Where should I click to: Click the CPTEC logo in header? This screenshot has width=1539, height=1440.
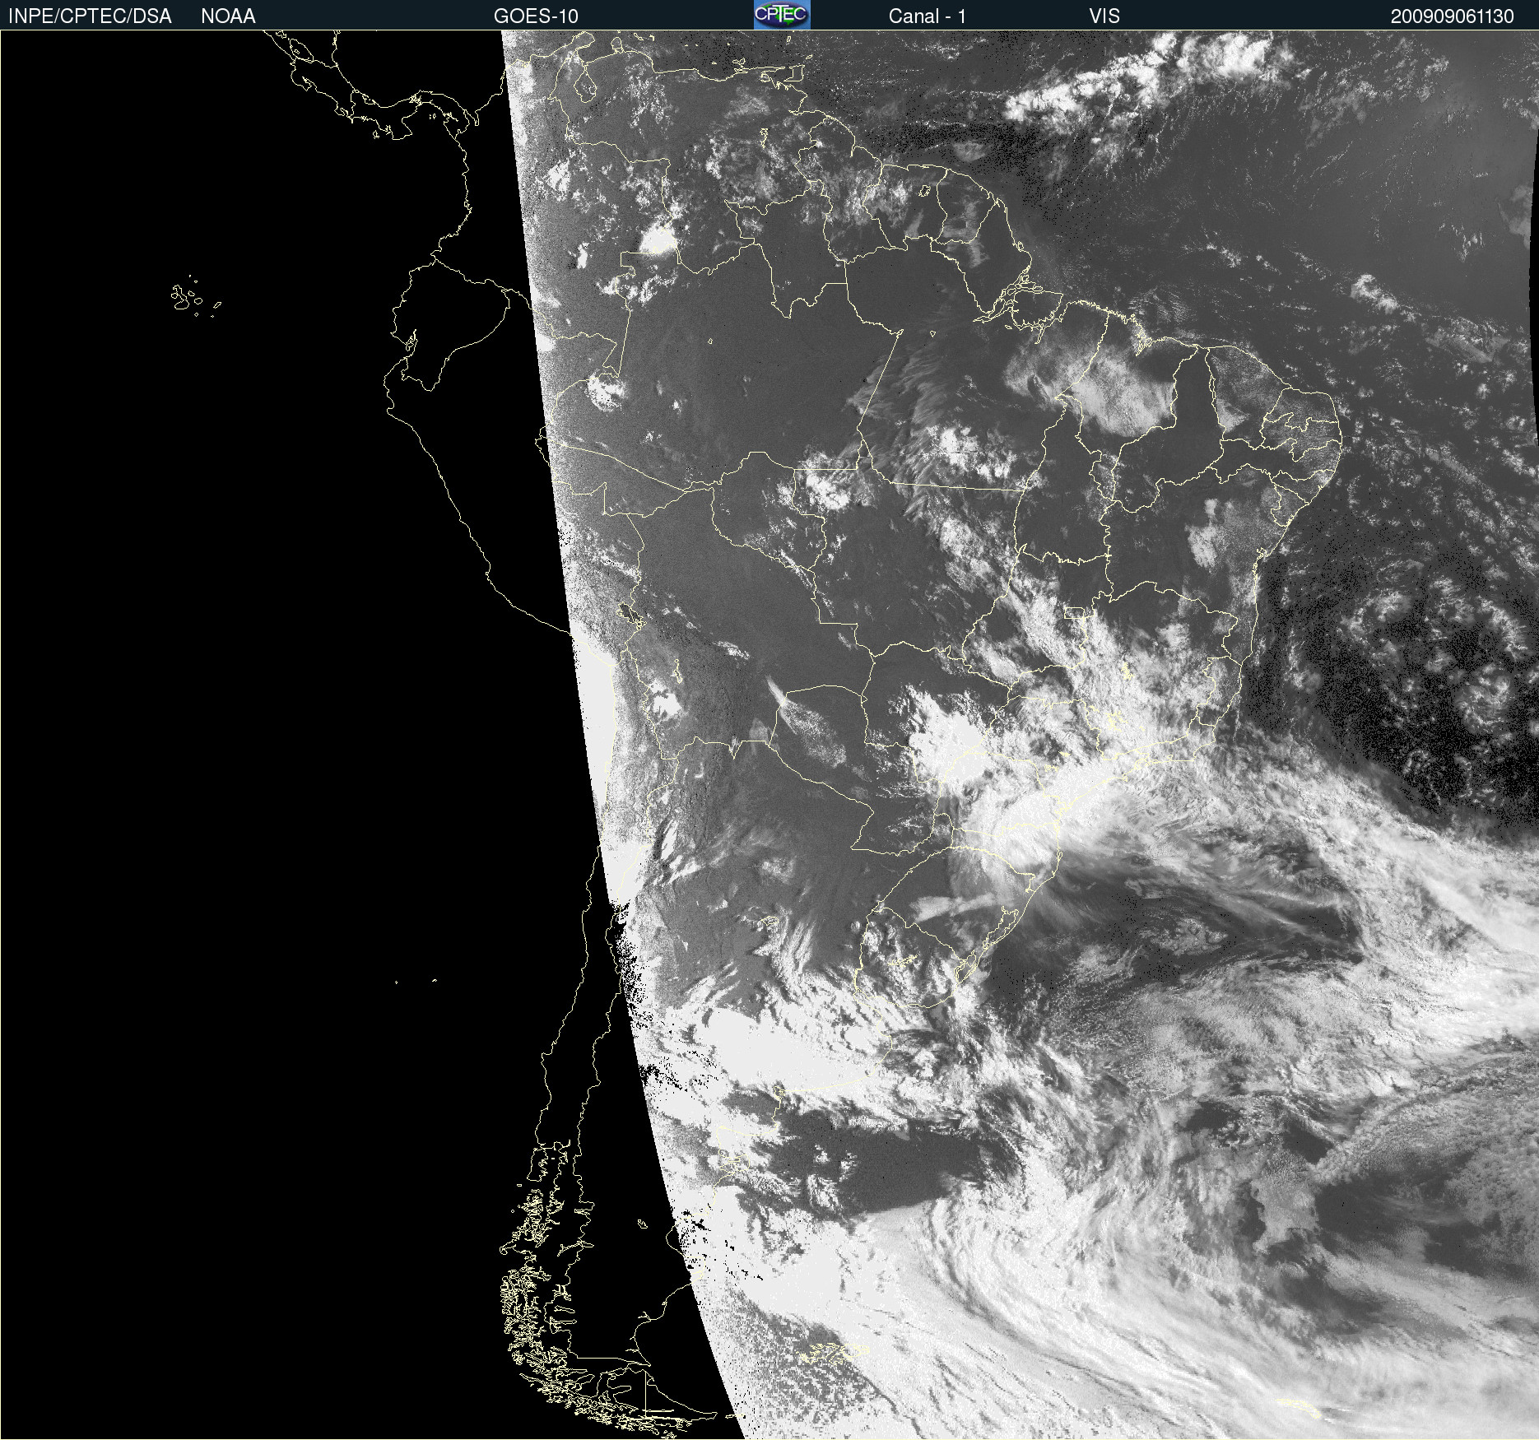pos(782,15)
